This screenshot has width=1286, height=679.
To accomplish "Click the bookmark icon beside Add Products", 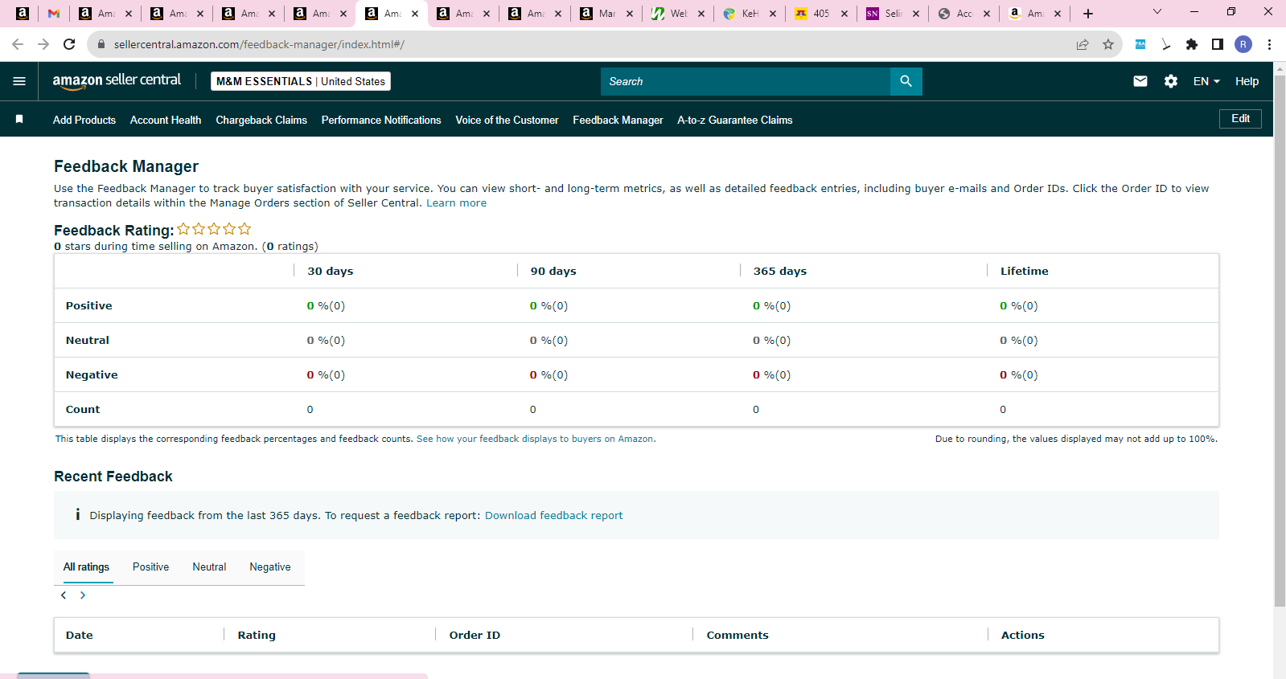I will click(x=19, y=119).
